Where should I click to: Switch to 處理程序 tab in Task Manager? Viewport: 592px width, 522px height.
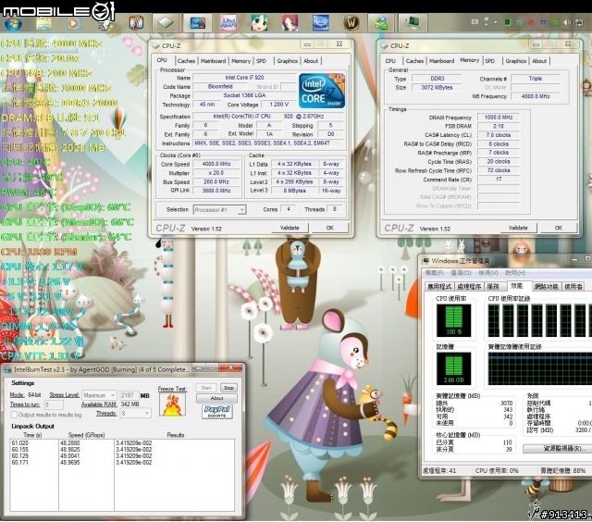[x=469, y=287]
